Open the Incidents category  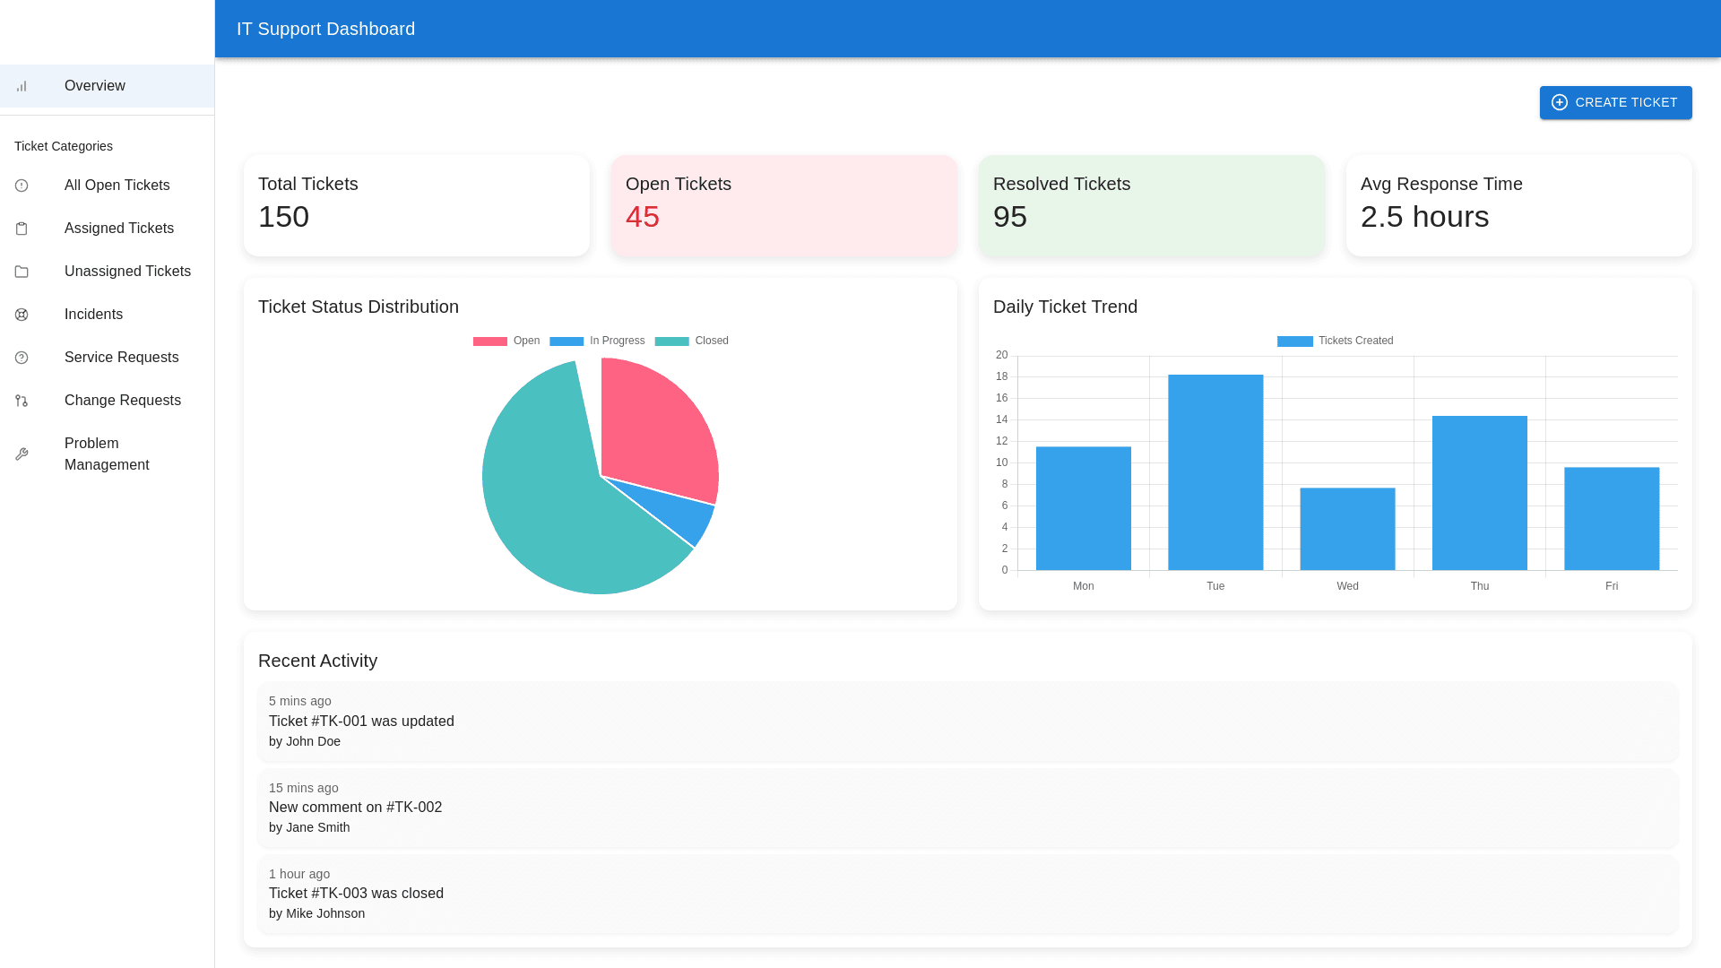93,315
